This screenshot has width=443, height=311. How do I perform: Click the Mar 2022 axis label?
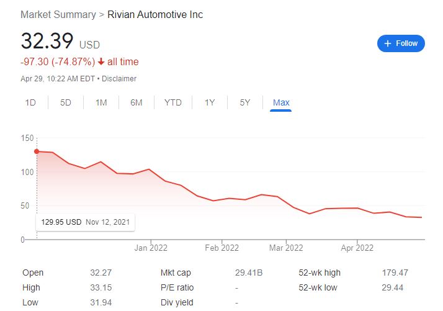point(286,247)
